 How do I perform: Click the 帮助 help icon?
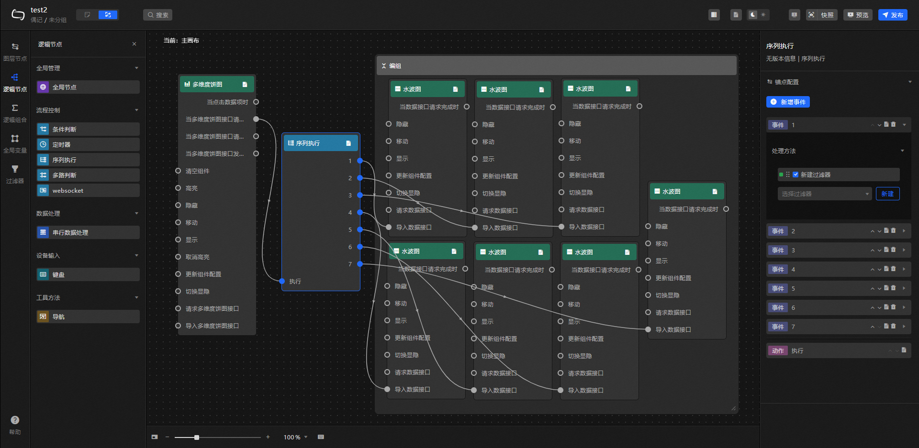(15, 420)
